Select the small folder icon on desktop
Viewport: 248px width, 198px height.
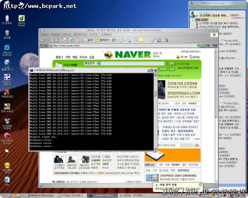pos(7,152)
